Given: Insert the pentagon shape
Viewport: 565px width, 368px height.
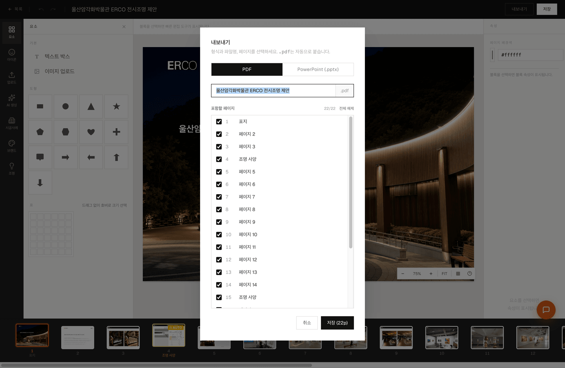Looking at the screenshot, I should tap(40, 132).
